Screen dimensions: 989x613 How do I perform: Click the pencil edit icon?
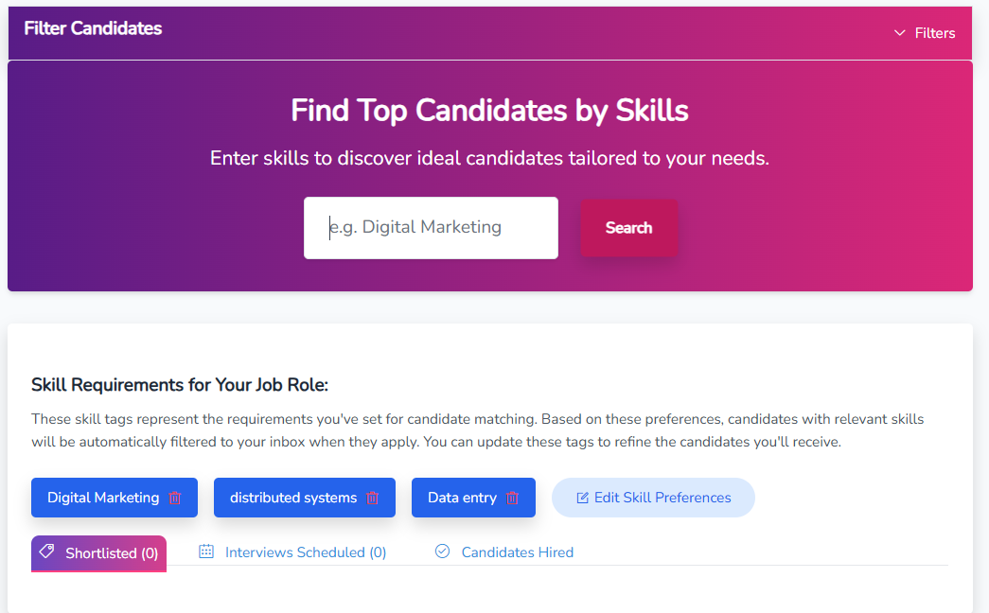coord(582,498)
